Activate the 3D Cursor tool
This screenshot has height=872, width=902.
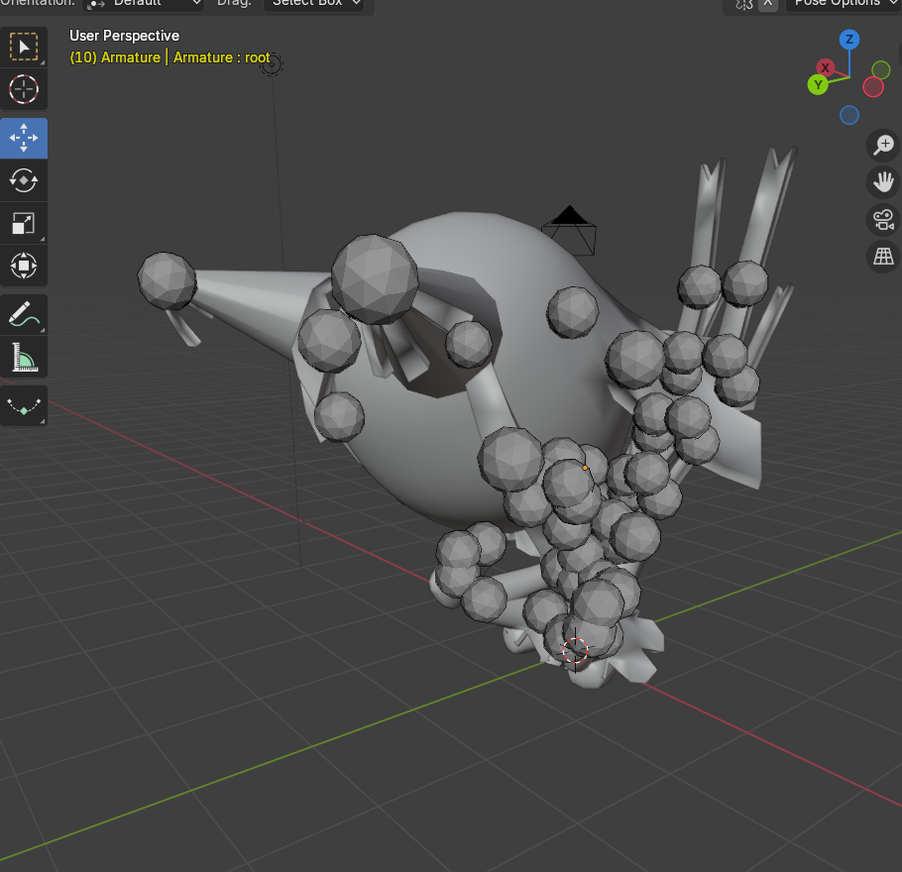pos(24,89)
